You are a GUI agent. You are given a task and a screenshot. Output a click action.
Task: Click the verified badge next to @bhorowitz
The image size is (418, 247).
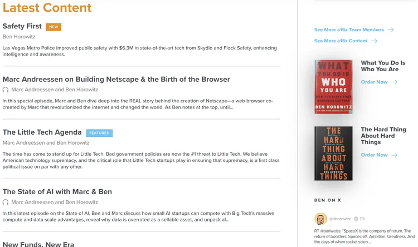pyautogui.click(x=356, y=219)
